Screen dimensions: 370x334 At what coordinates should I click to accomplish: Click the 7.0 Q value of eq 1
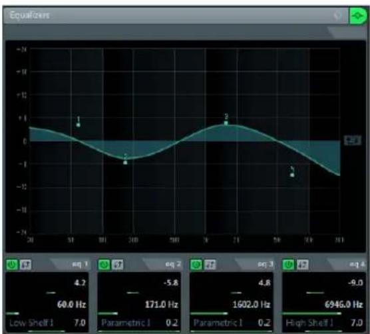coord(80,323)
